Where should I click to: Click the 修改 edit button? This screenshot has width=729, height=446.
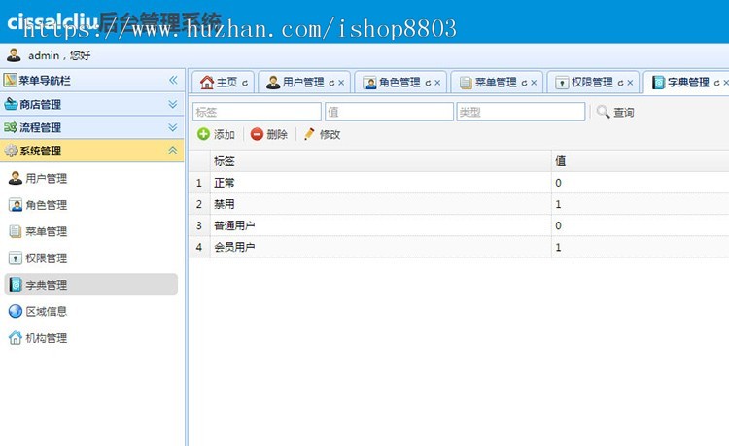[322, 134]
